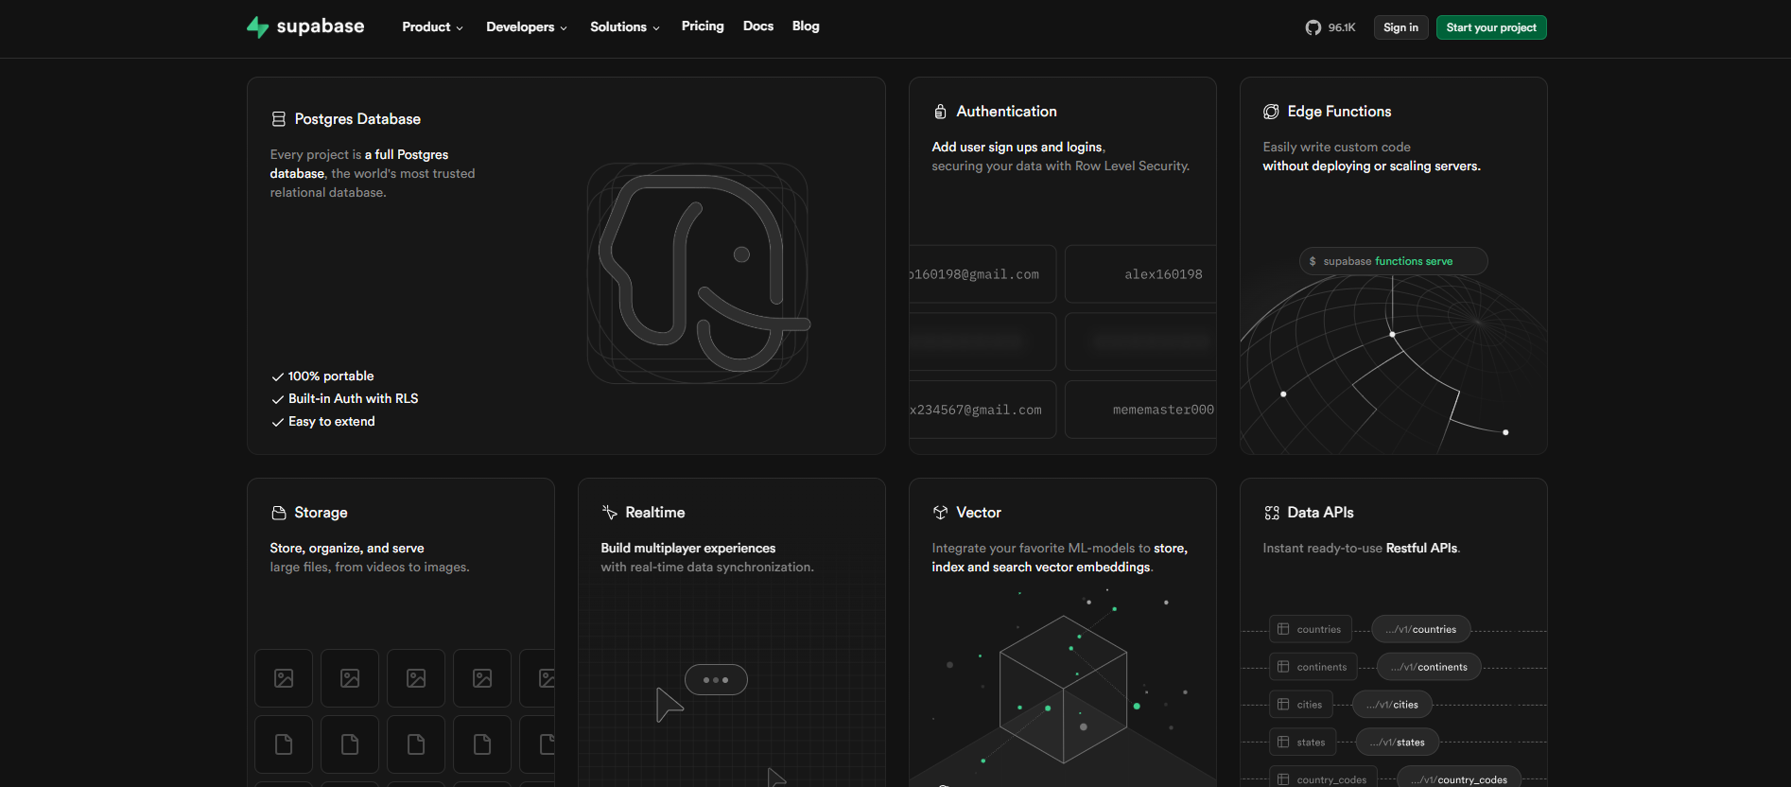
Task: Click the 3D vector cube graphic
Action: [x=1063, y=690]
